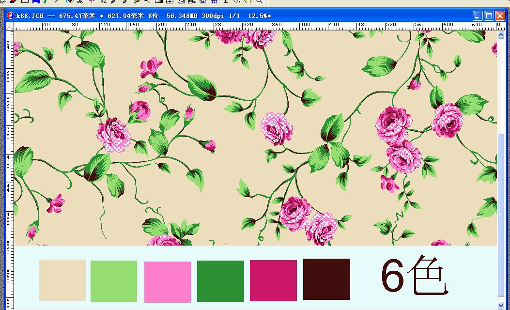
Task: Open the k88.JCH window system icon
Action: (10, 15)
